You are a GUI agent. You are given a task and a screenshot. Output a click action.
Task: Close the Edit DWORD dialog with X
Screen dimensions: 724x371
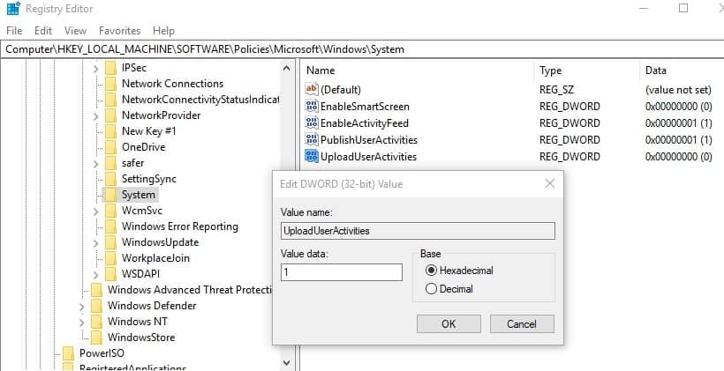(x=549, y=184)
